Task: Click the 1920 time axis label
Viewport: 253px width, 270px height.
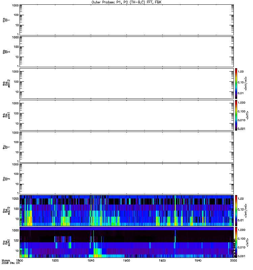Action: pyautogui.click(x=162, y=260)
